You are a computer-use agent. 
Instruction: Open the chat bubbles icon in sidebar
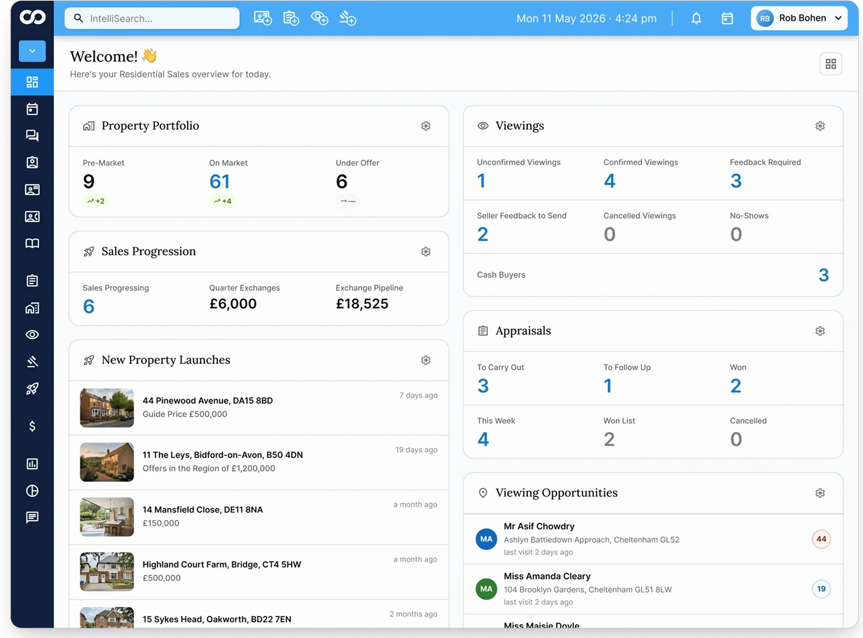coord(32,136)
